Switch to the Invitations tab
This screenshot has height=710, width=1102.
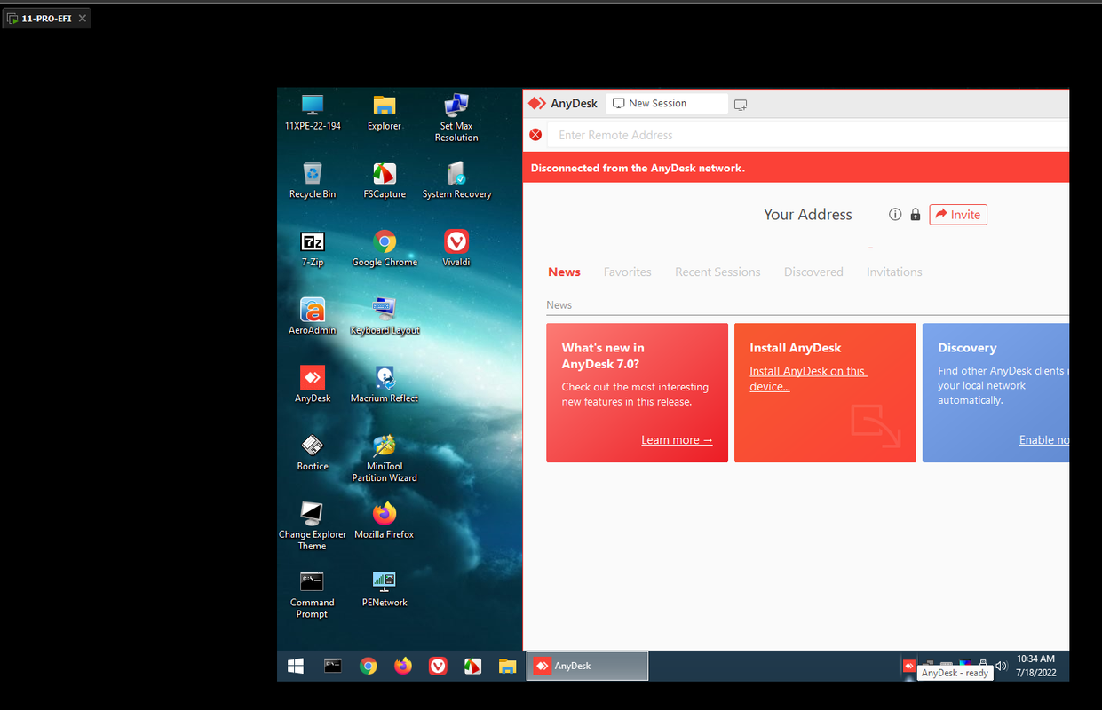click(894, 272)
